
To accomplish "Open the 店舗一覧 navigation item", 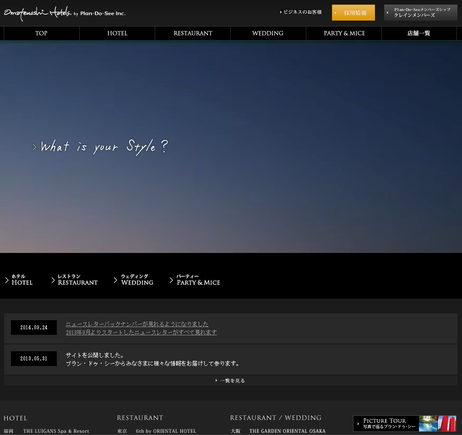I will (x=419, y=33).
